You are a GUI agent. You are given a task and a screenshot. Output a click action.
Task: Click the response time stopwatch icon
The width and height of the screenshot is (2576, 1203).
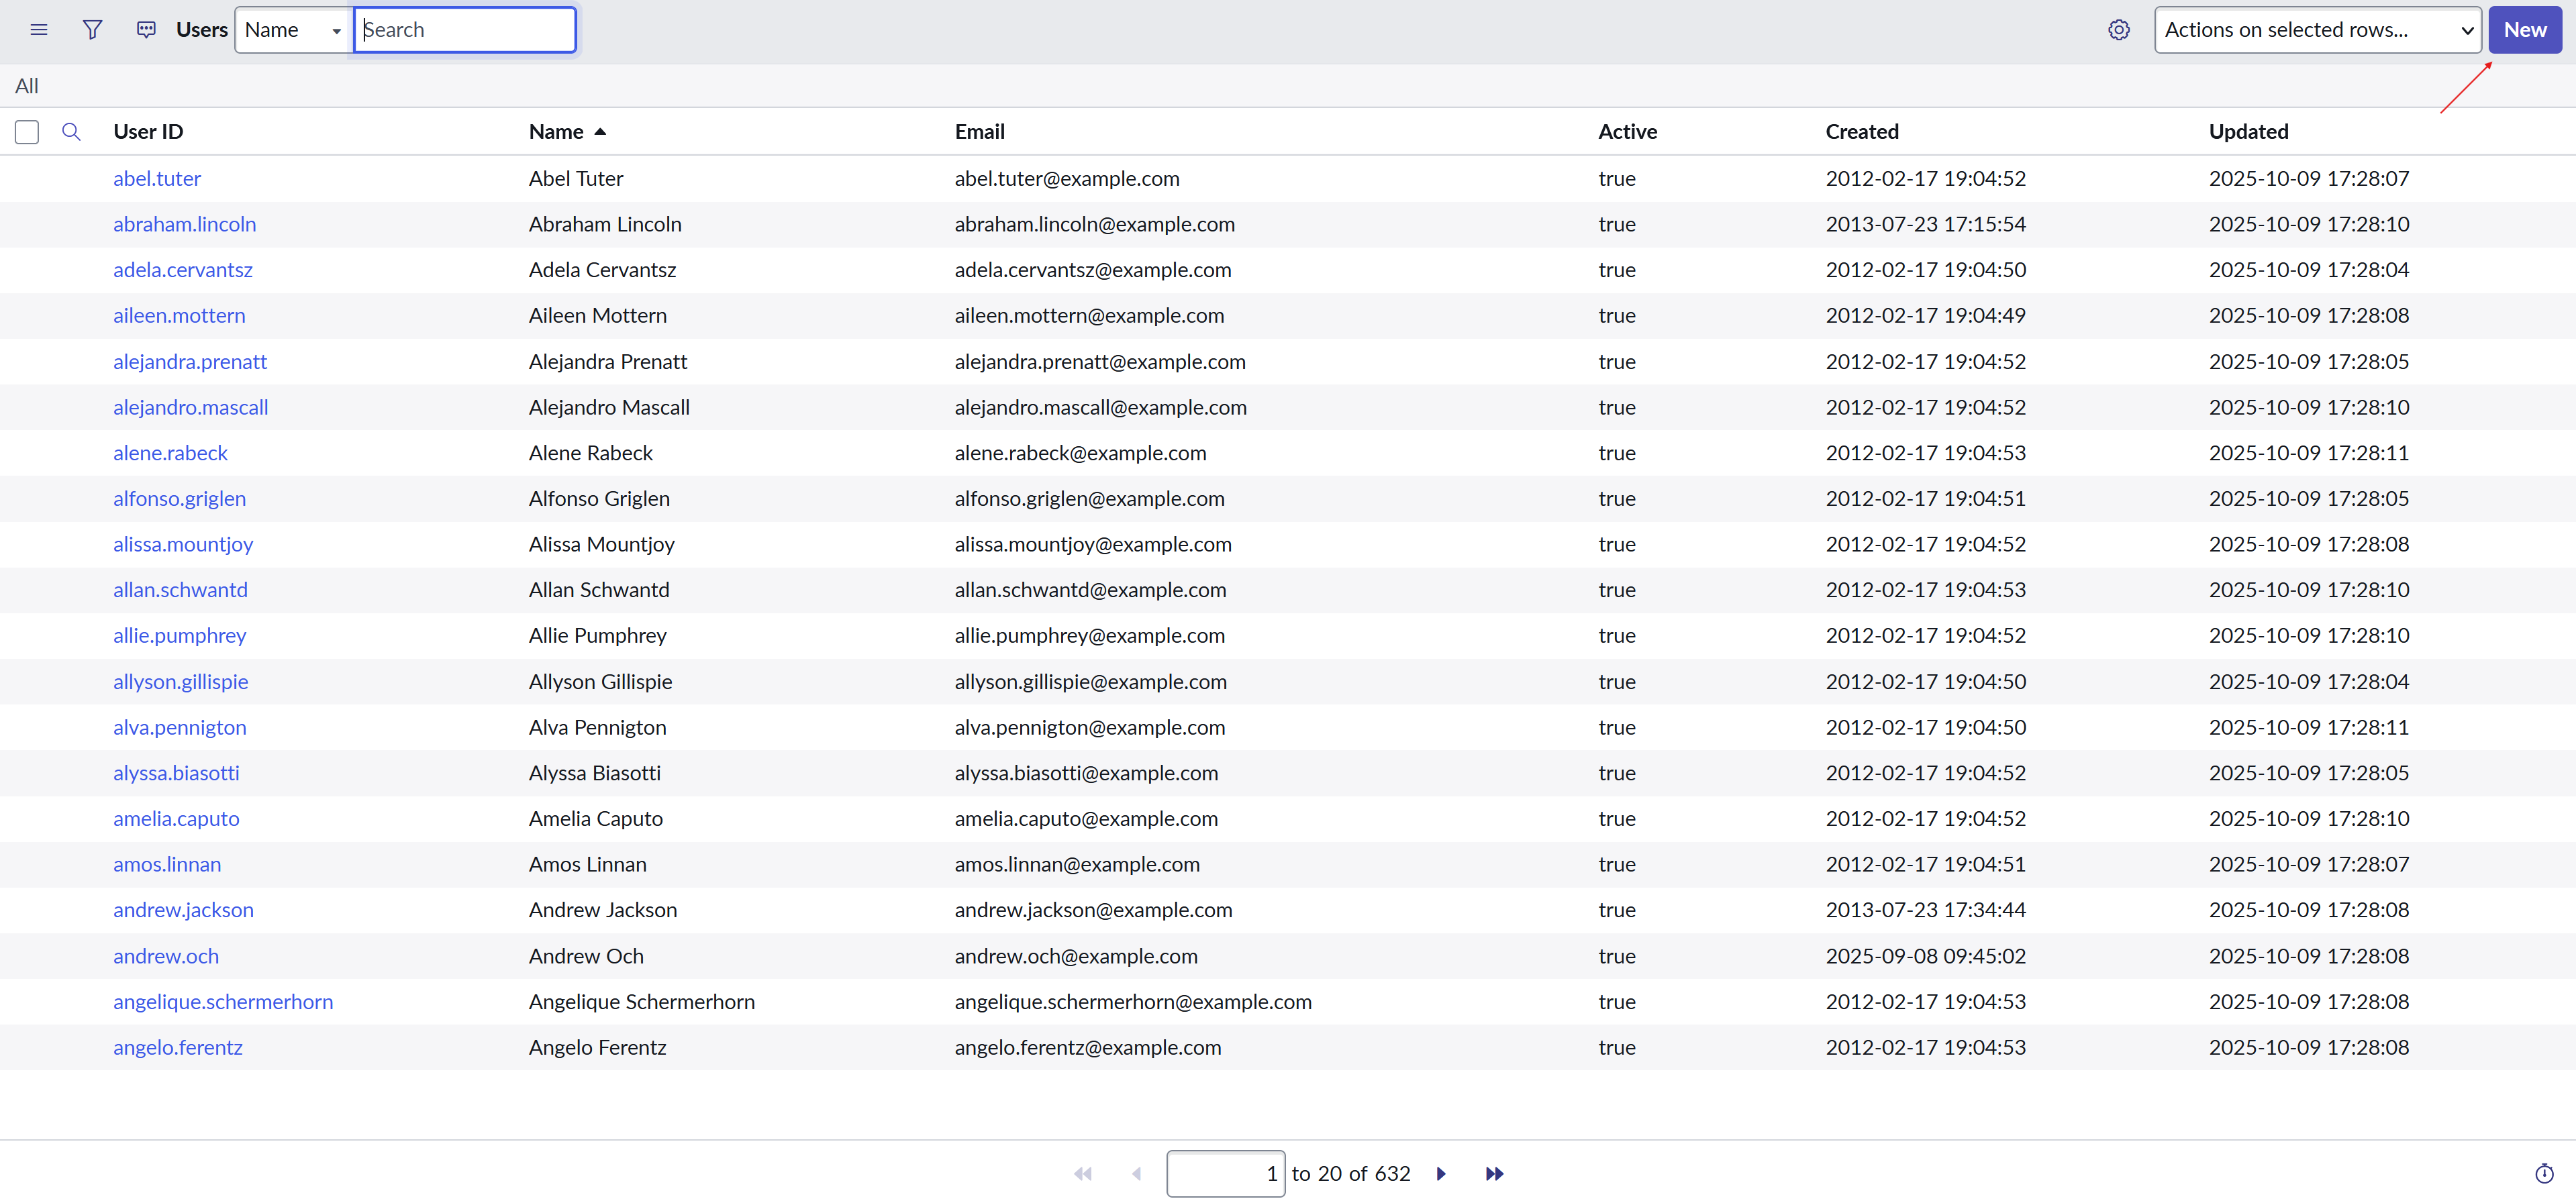[x=2544, y=1173]
